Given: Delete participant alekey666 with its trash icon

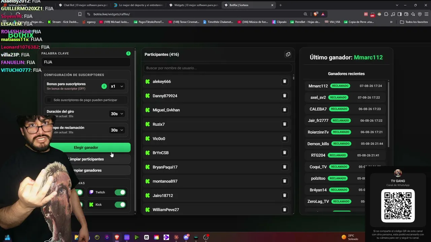Looking at the screenshot, I should tap(285, 81).
